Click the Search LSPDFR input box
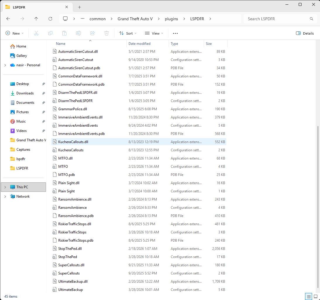Image resolution: width=320 pixels, height=300 pixels. 277,19
